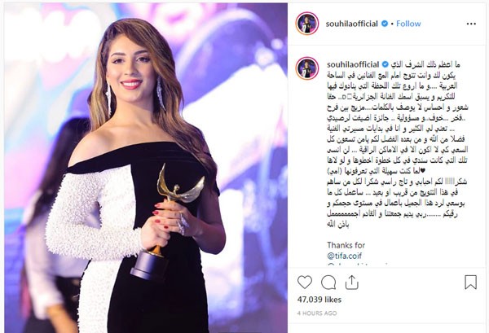Open souhilaofficial profile from the header username

point(351,24)
